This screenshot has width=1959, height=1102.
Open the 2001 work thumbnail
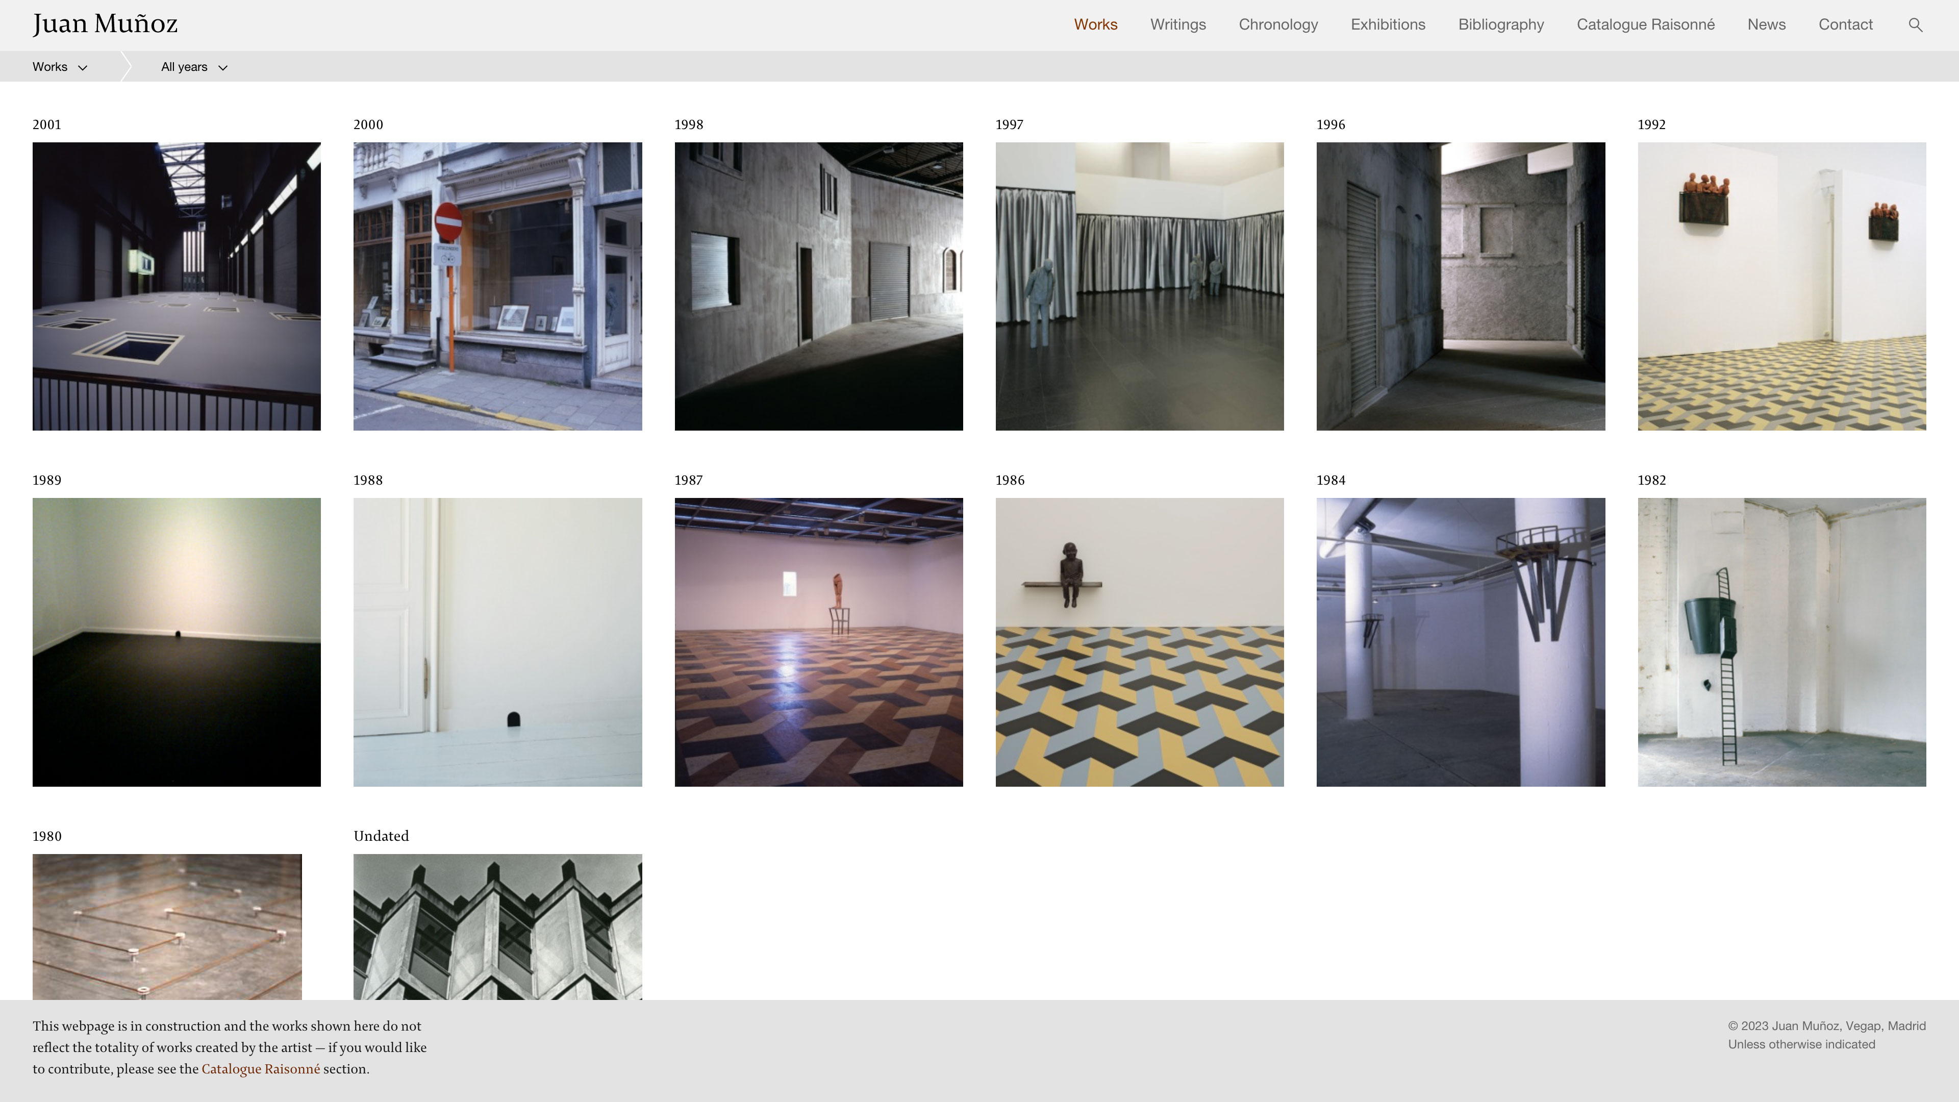click(177, 286)
